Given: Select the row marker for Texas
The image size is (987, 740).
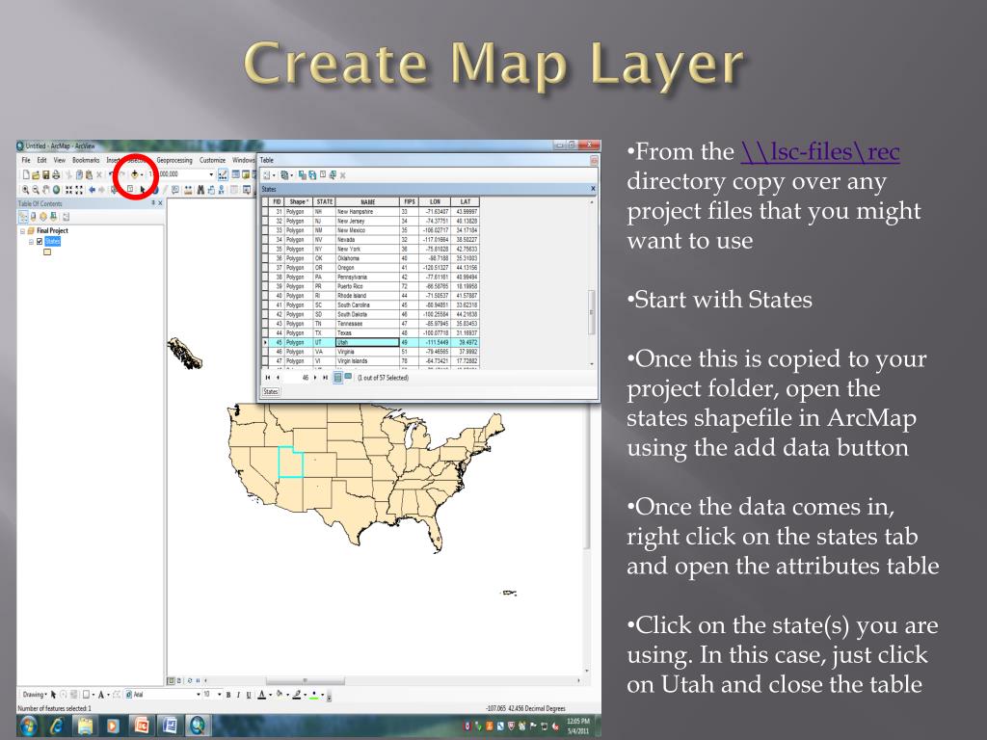Looking at the screenshot, I should coord(266,332).
